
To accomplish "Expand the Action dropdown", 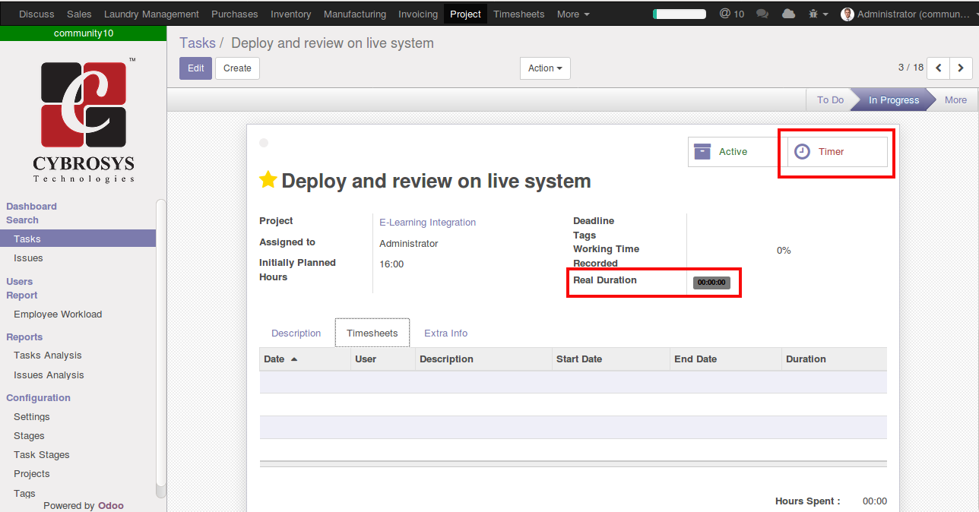I will coord(545,68).
